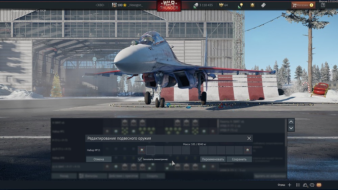
Task: Close the weapon editing dialog
Action: tap(249, 138)
